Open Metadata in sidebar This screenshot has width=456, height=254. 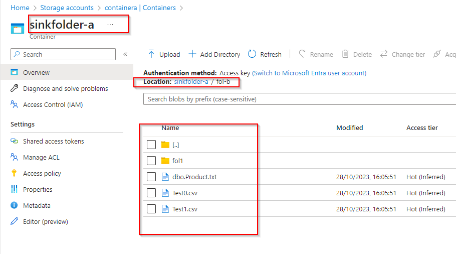37,206
